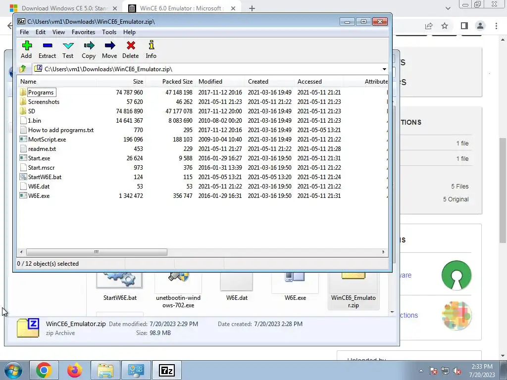507x380 pixels.
Task: Open the Tools menu in 7-Zip
Action: 109,32
